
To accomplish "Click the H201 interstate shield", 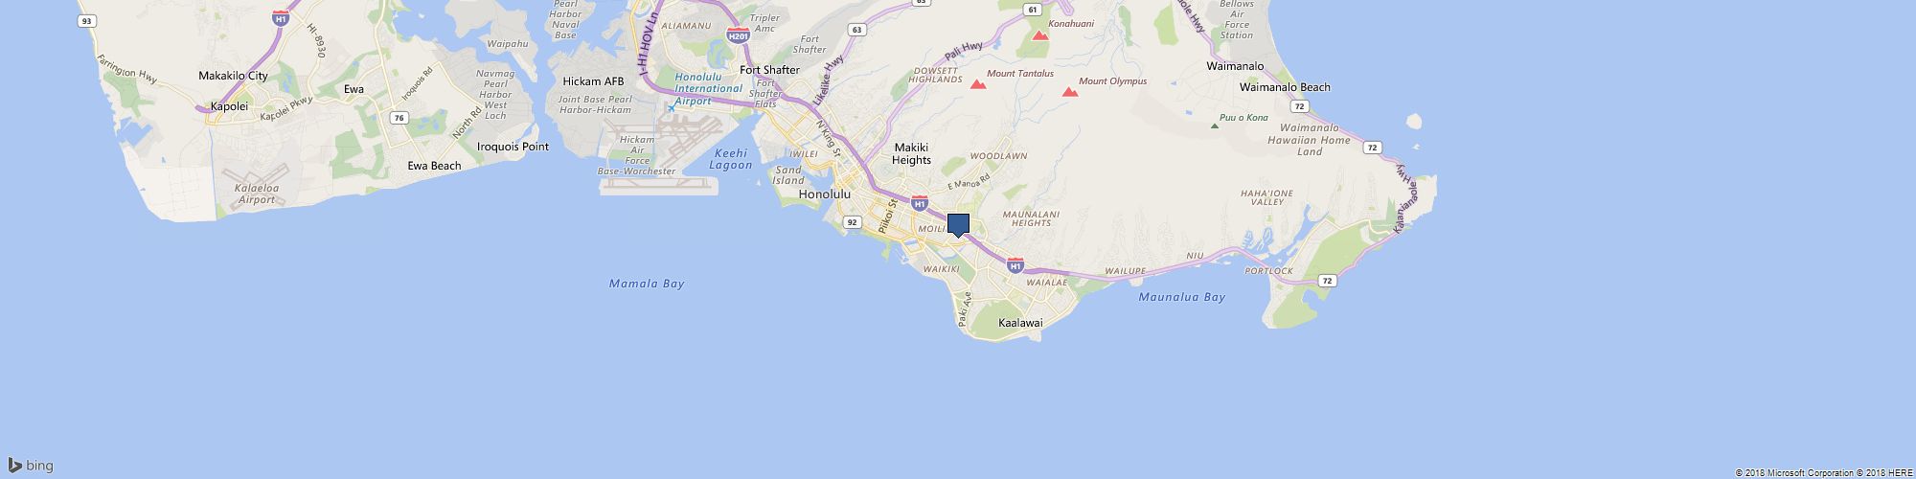I will click(738, 36).
